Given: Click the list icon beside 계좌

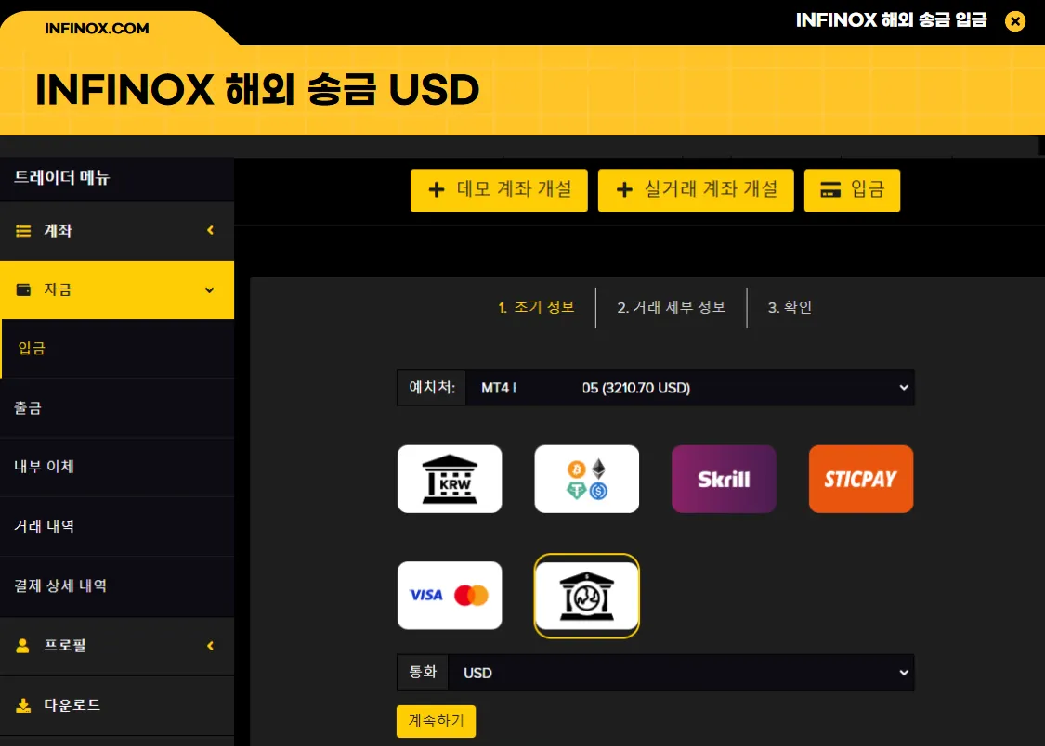Looking at the screenshot, I should click(x=23, y=231).
